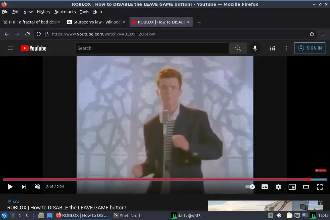This screenshot has height=220, width=330.
Task: Click the Rick Astley video frame
Action: pos(165,117)
